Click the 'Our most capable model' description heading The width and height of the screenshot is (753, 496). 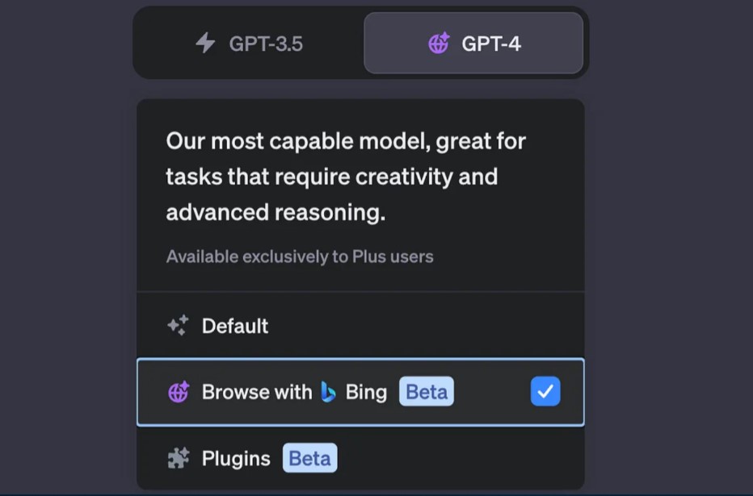click(x=346, y=142)
